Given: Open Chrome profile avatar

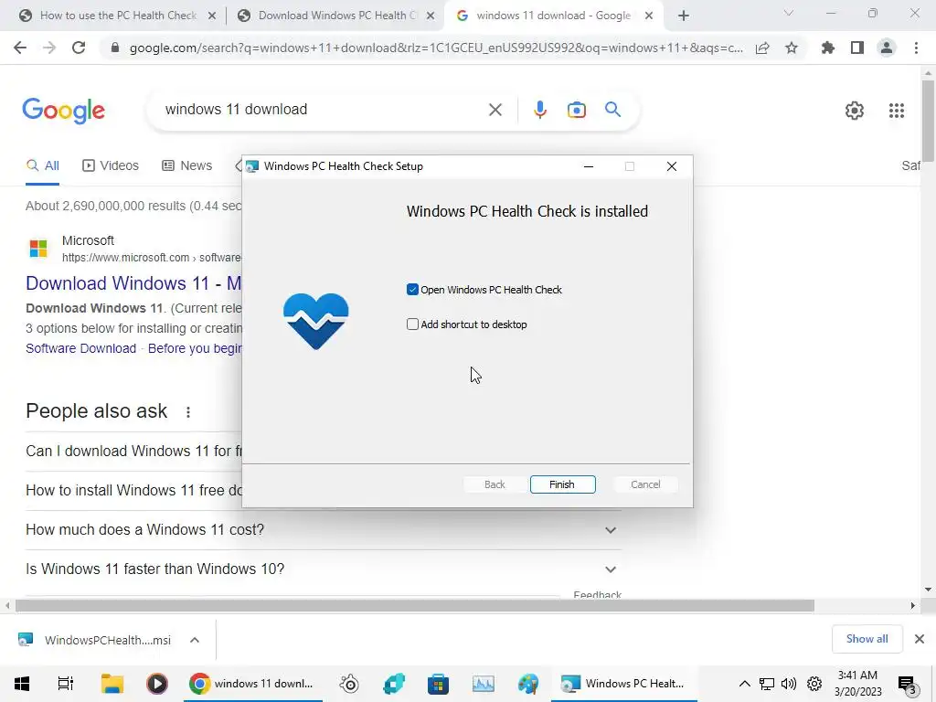Looking at the screenshot, I should coord(887,48).
